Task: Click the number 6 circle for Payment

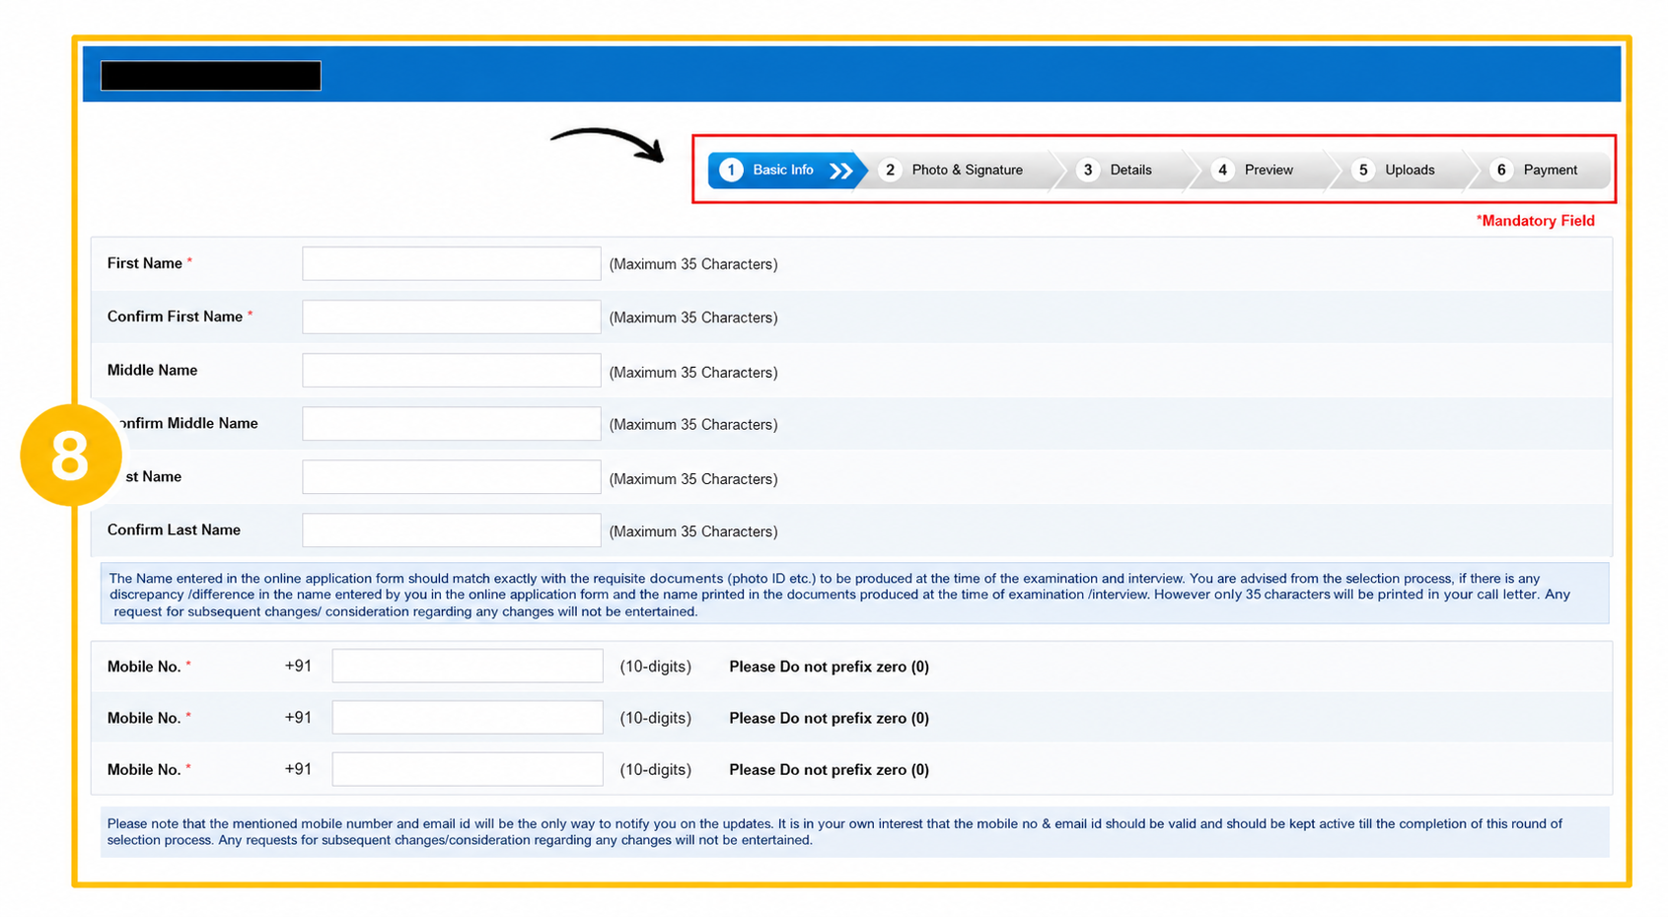Action: point(1500,171)
